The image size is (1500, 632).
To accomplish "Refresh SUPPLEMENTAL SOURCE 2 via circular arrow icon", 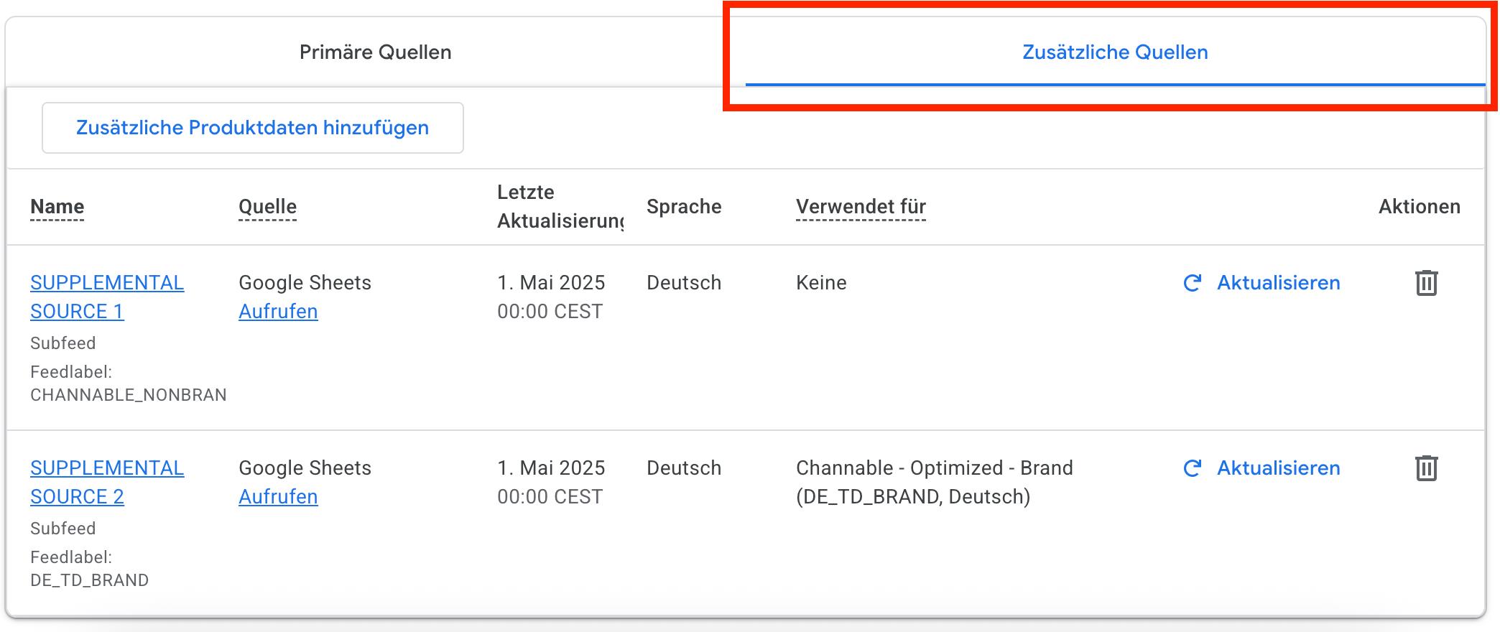I will tap(1193, 468).
